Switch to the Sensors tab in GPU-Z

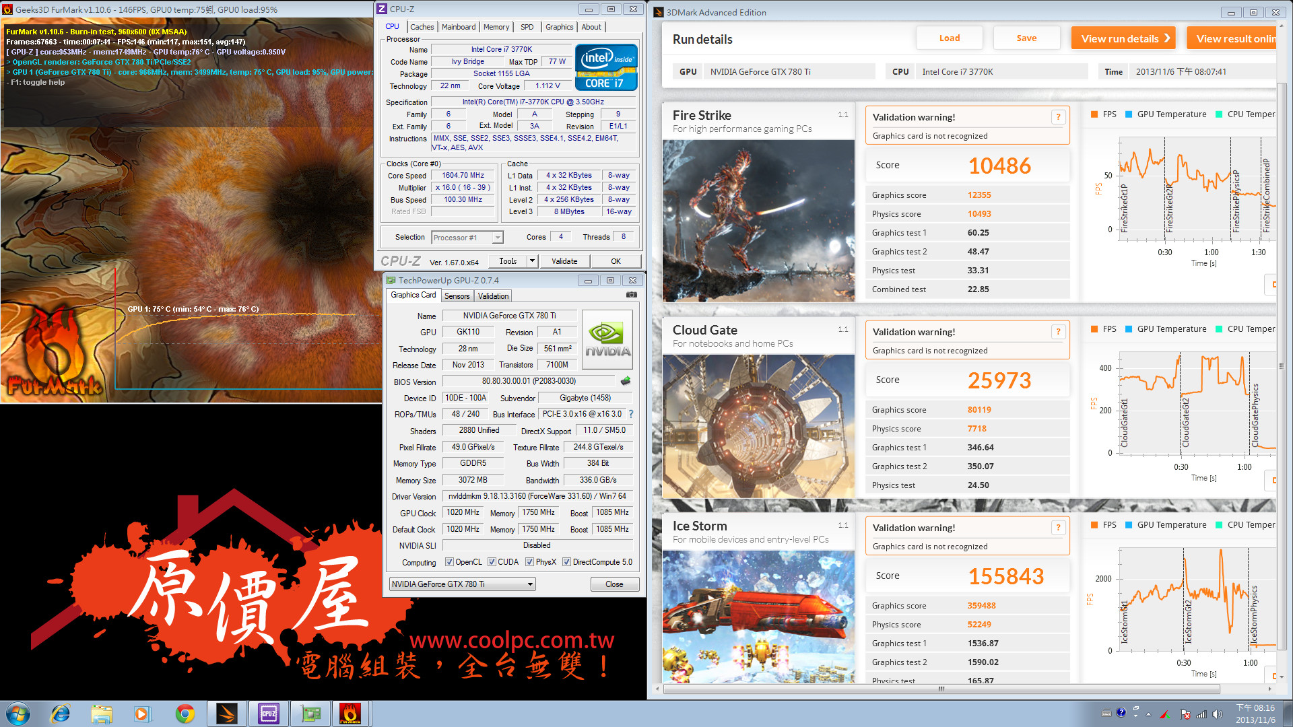tap(457, 296)
